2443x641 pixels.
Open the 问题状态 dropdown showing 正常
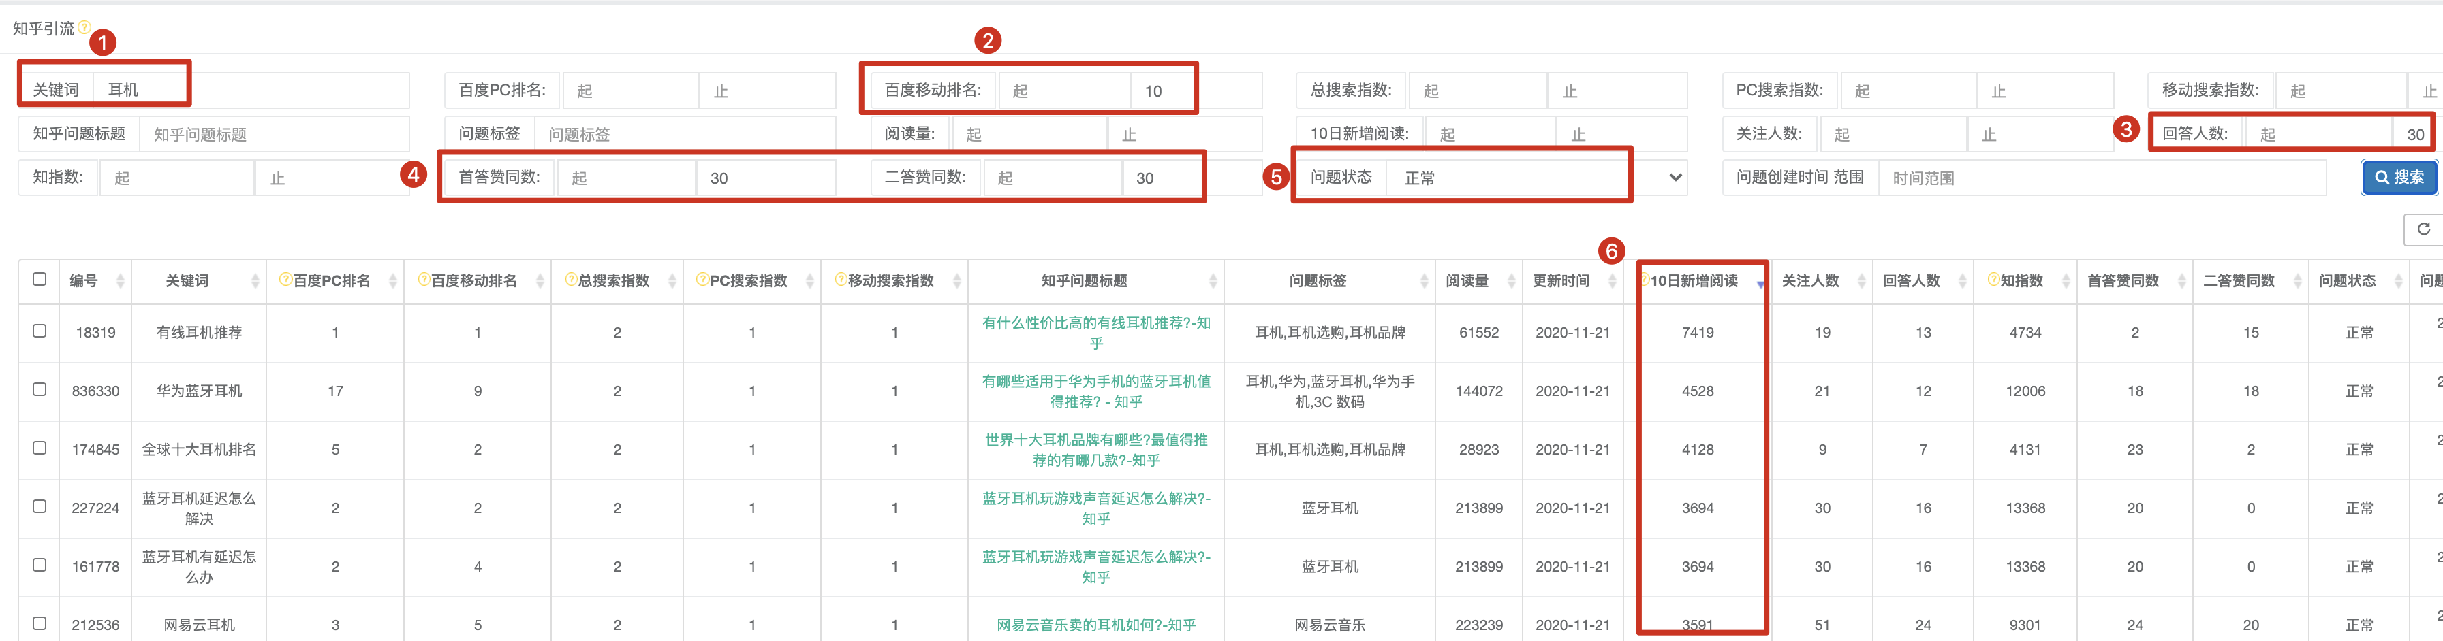[x=1538, y=178]
